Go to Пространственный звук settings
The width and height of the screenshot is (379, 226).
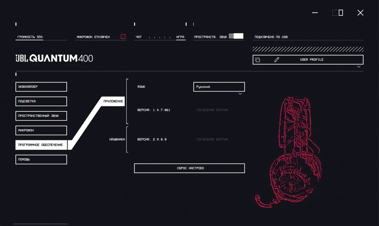tap(41, 116)
